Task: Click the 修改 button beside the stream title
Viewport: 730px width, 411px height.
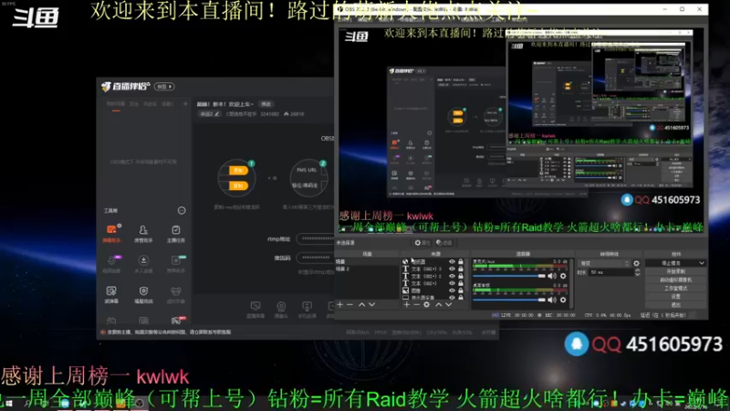Action: pyautogui.click(x=266, y=104)
